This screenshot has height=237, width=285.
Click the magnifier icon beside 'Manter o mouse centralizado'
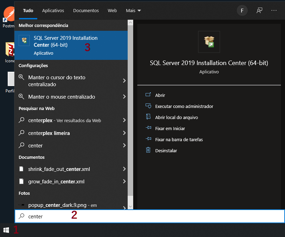[21, 97]
